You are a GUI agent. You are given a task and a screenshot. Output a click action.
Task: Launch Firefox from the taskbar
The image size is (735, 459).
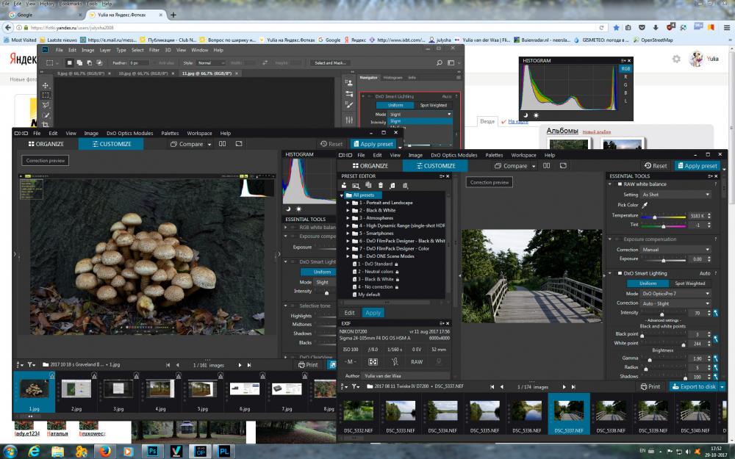[105, 451]
